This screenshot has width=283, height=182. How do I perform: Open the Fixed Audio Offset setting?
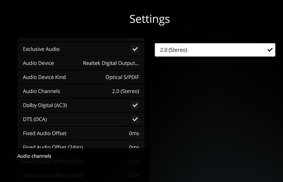pos(81,133)
